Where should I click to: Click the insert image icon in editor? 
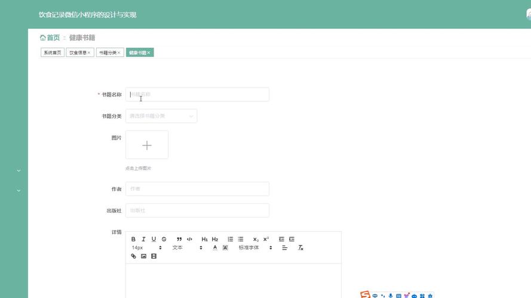point(143,256)
